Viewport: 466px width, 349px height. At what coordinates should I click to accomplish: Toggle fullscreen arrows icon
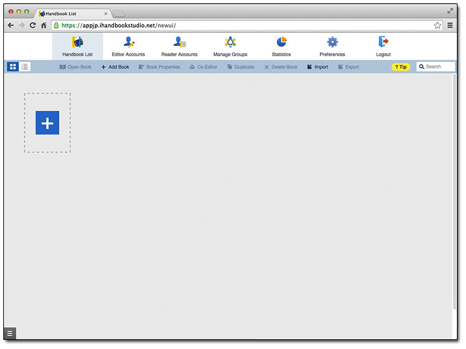tap(450, 11)
